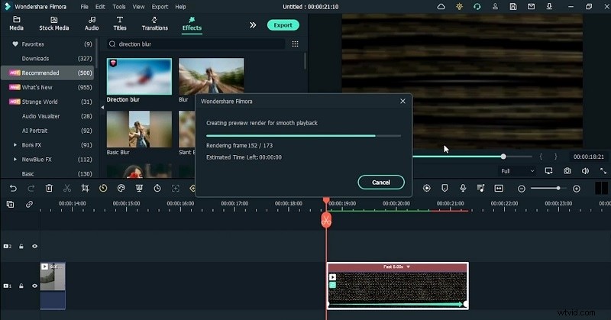Zoom out timeline with minus icon

pyautogui.click(x=522, y=189)
